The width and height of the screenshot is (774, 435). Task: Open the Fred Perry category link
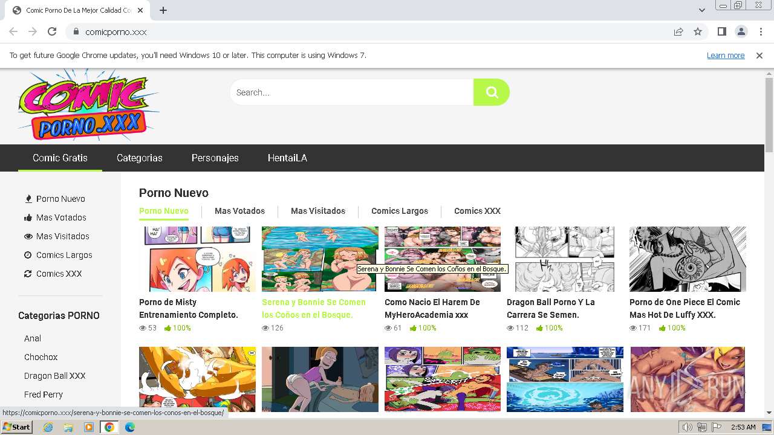pos(44,395)
